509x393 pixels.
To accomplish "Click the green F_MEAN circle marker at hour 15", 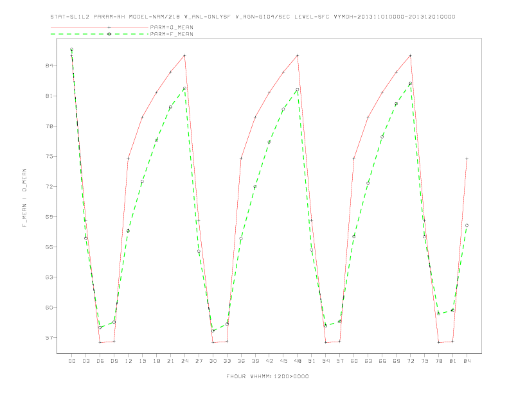I will 142,182.
